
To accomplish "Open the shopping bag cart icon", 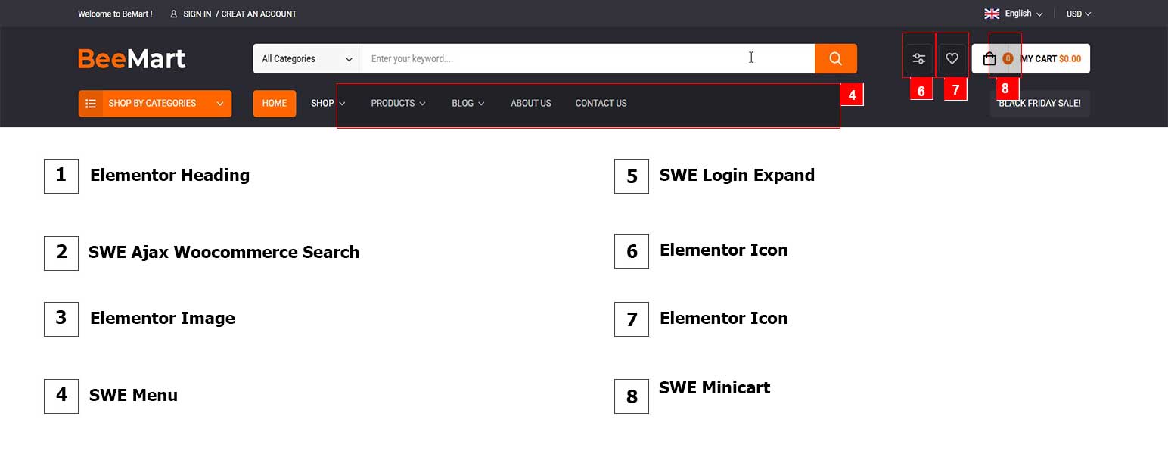I will coord(989,58).
